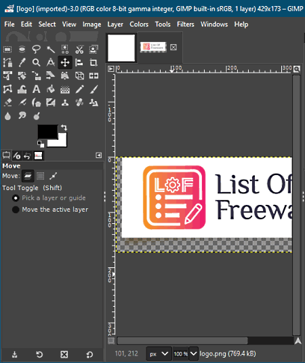Select the Pencil tool
This screenshot has width=305, height=363.
click(x=79, y=89)
